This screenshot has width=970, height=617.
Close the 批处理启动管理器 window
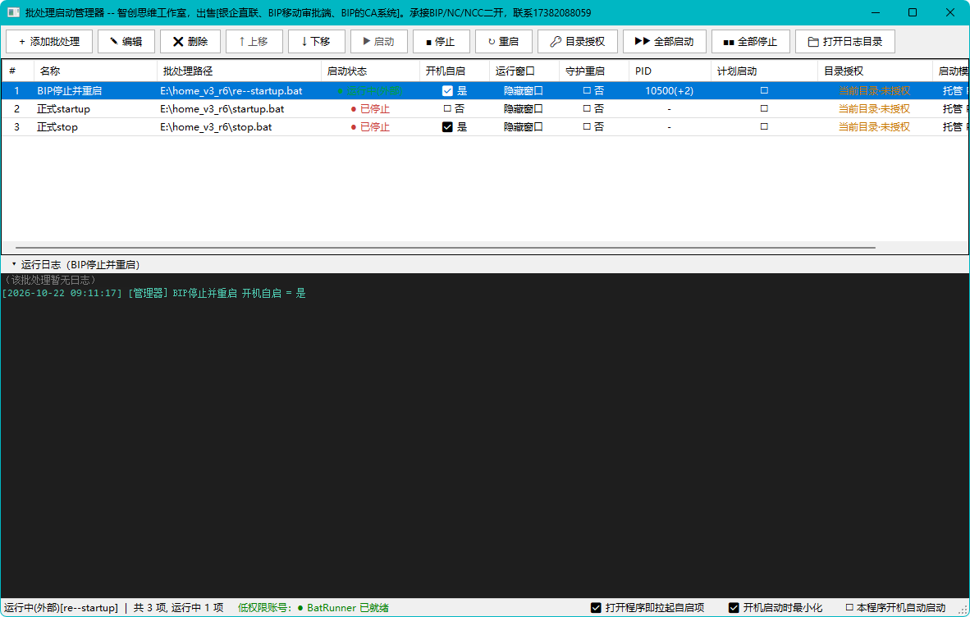950,12
